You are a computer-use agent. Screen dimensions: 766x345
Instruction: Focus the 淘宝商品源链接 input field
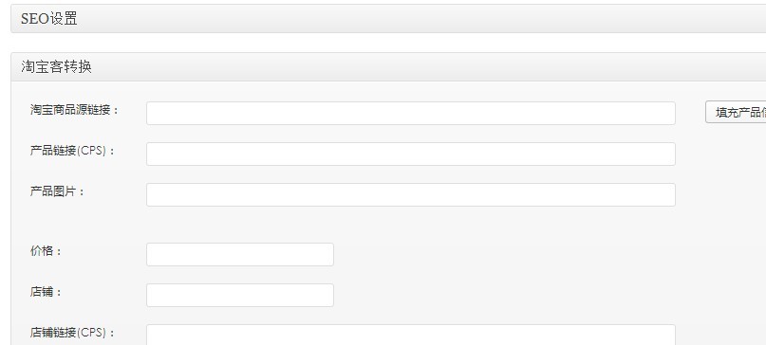411,113
